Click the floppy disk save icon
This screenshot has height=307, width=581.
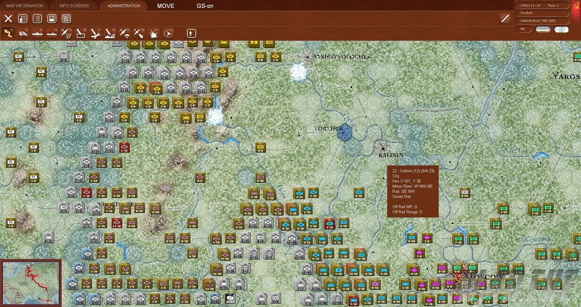pyautogui.click(x=52, y=18)
